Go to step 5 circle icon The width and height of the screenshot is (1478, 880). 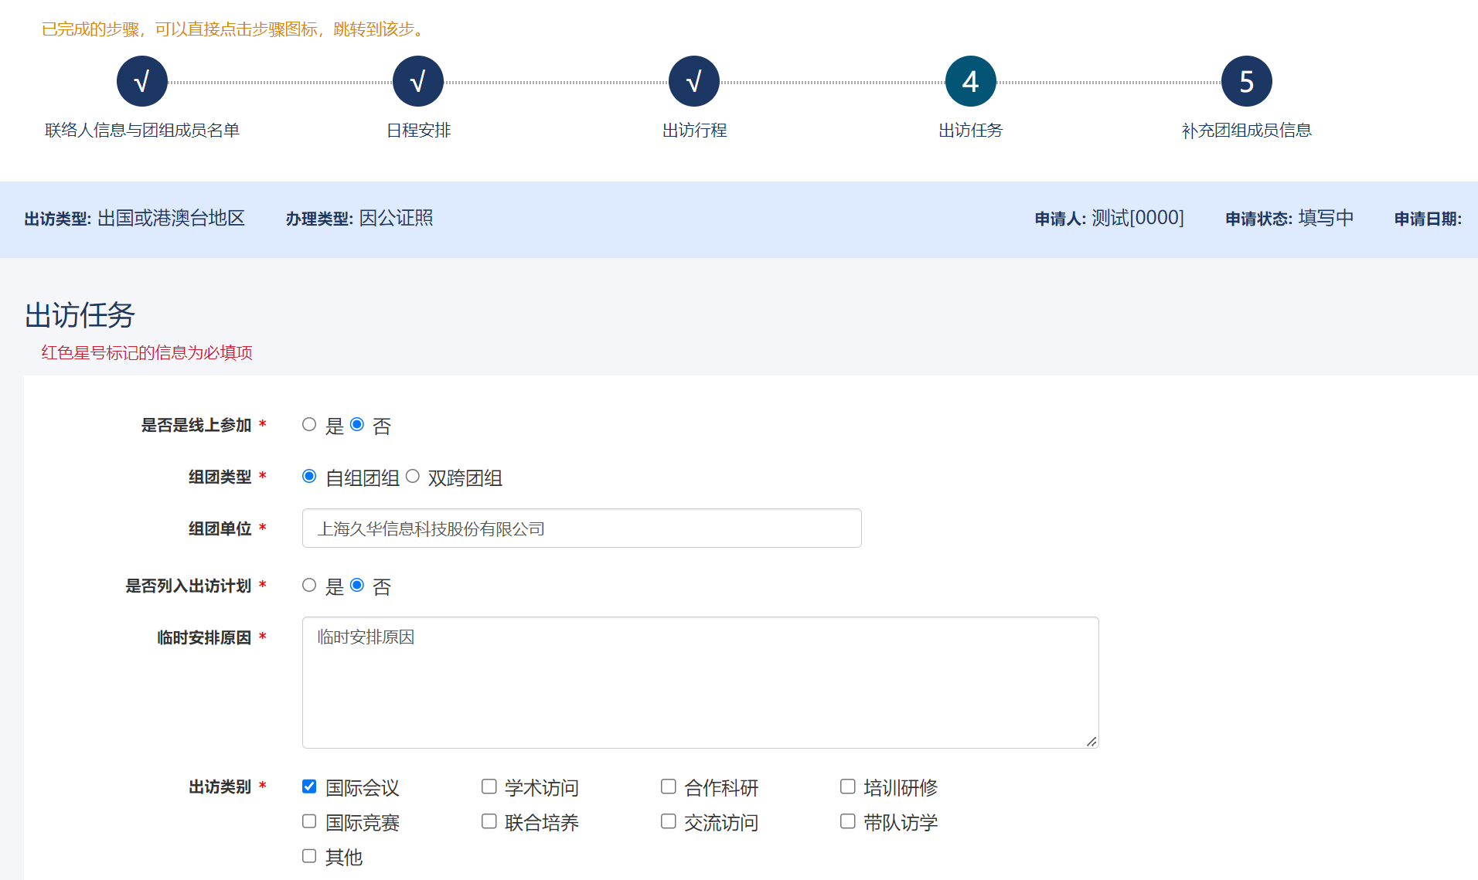[x=1246, y=81]
